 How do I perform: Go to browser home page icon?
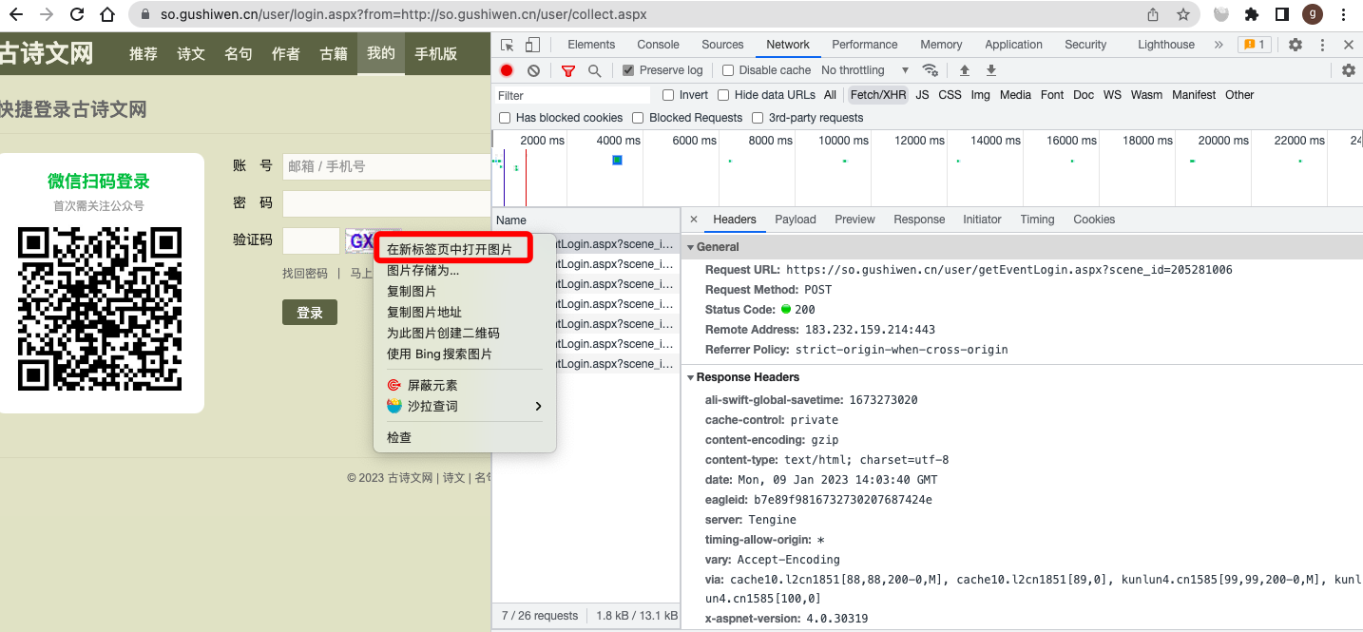click(107, 14)
